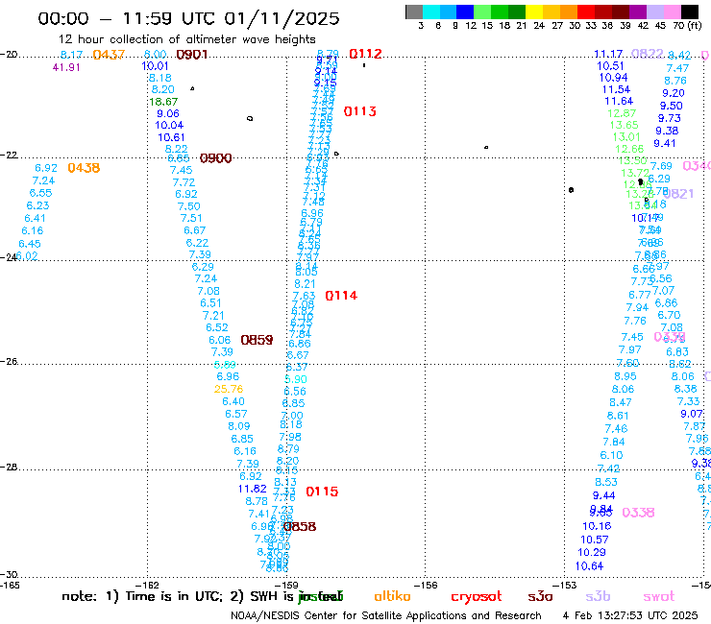Click the pure blue swatch above label 12
The height and width of the screenshot is (624, 711).
[465, 12]
